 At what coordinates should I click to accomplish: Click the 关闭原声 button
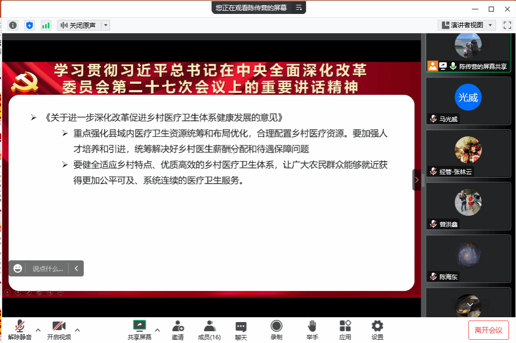[79, 25]
